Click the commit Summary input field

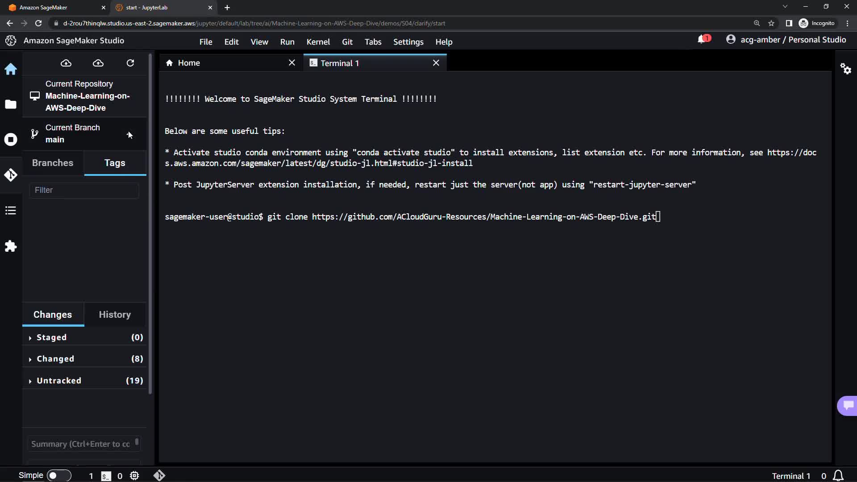[x=80, y=444]
